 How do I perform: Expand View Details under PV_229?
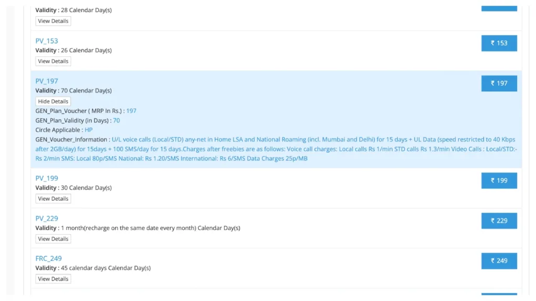(x=53, y=239)
